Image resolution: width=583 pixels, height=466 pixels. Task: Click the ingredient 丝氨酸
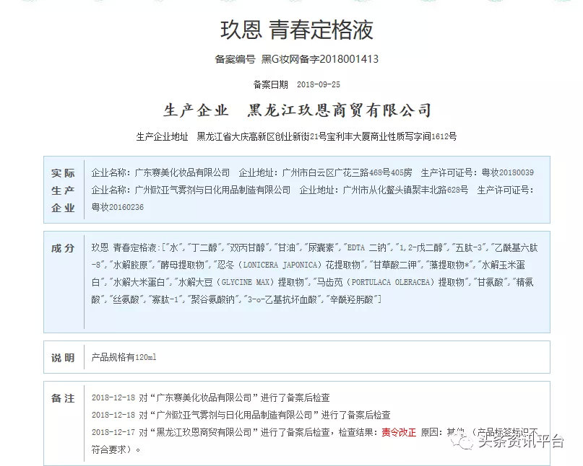point(126,299)
